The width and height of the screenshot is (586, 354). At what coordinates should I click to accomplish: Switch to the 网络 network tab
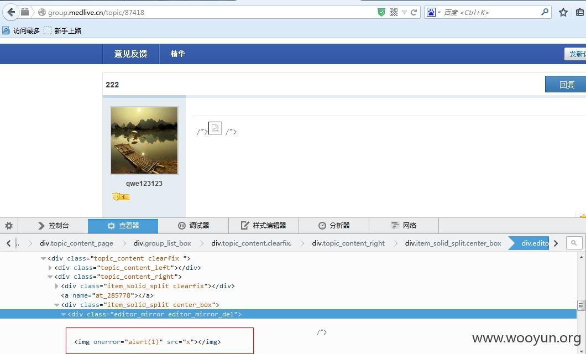point(404,226)
